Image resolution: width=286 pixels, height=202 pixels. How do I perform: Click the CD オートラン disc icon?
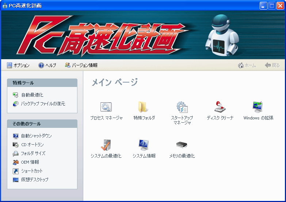click(15, 145)
